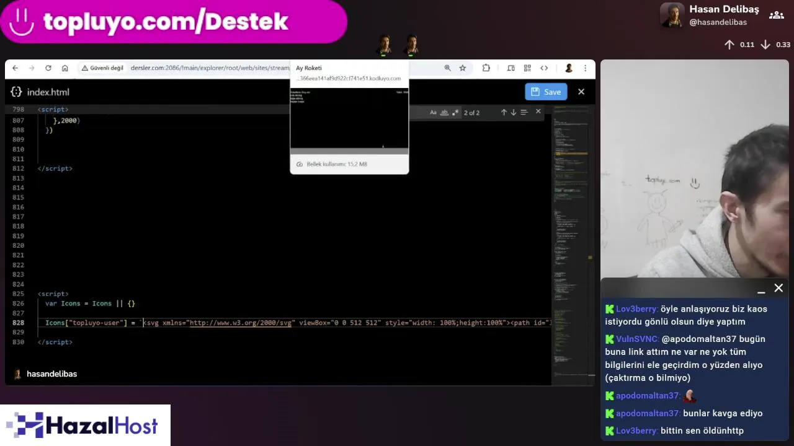Click the smiley logo in the pink banner
Viewport: 794px width, 446px height.
(22, 22)
